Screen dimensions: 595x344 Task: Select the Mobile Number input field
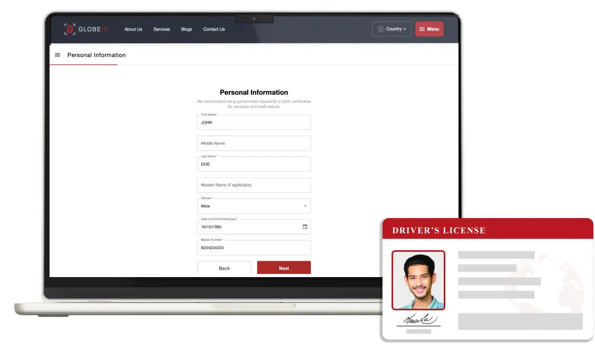(253, 248)
